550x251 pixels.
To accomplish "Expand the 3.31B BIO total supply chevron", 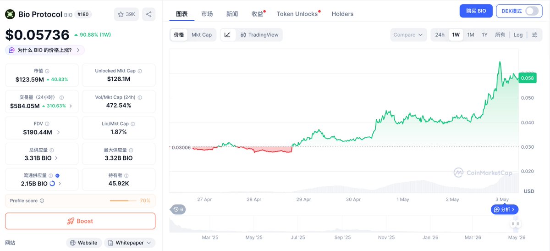I will [x=56, y=158].
